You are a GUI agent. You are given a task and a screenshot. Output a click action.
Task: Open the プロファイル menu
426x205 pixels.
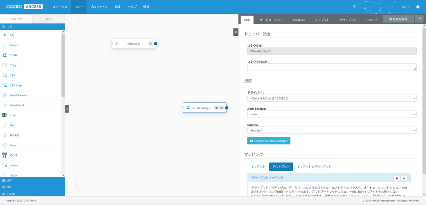coord(99,7)
